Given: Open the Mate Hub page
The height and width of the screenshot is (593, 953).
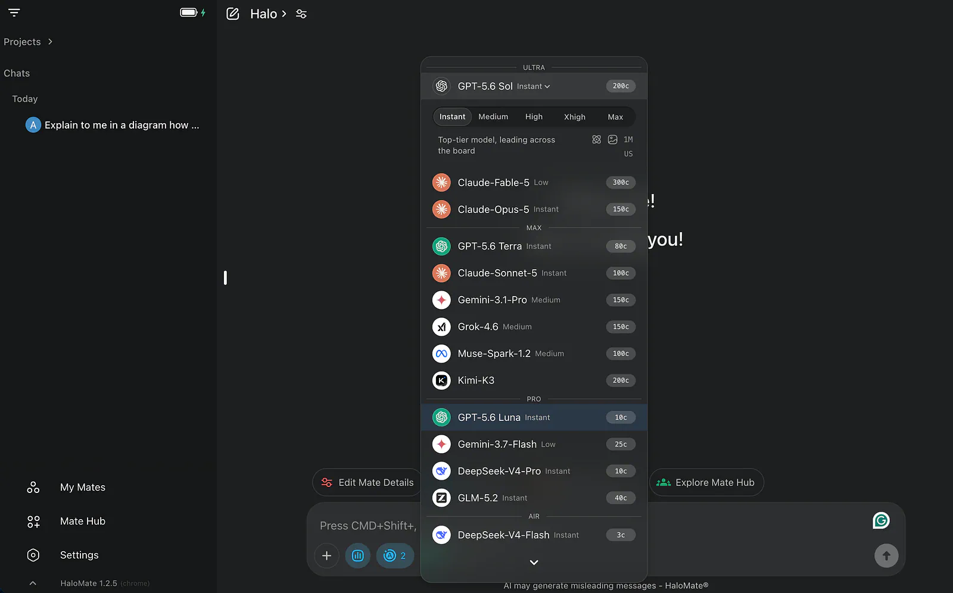Looking at the screenshot, I should pos(83,522).
